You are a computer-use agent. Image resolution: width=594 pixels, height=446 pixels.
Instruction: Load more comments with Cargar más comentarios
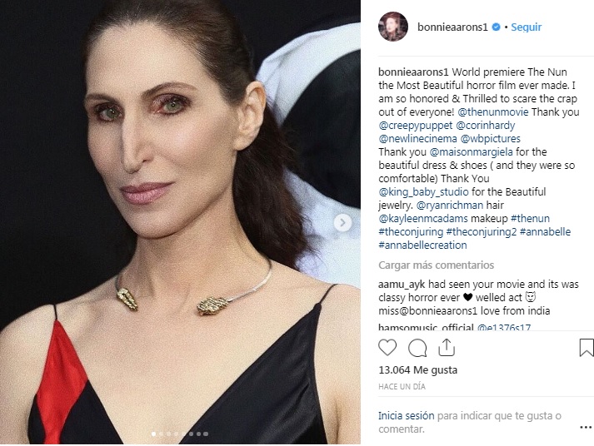coord(436,265)
